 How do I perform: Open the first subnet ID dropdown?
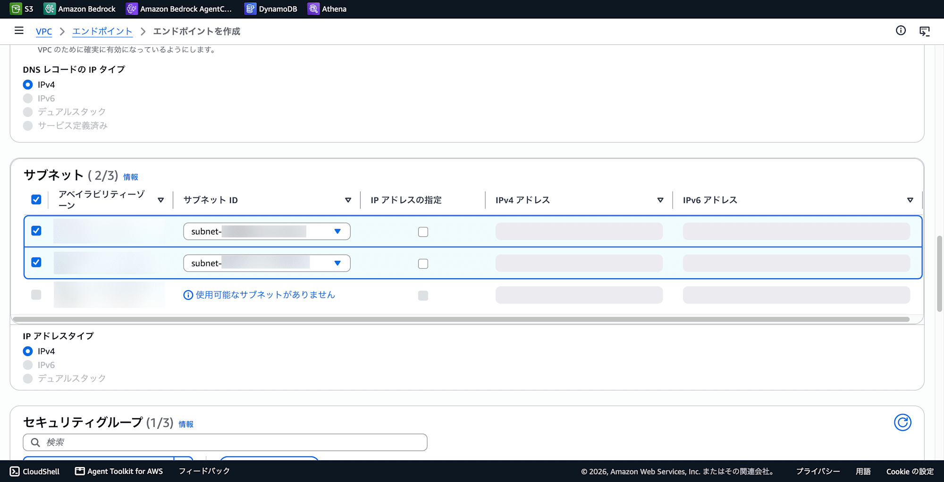click(x=267, y=232)
